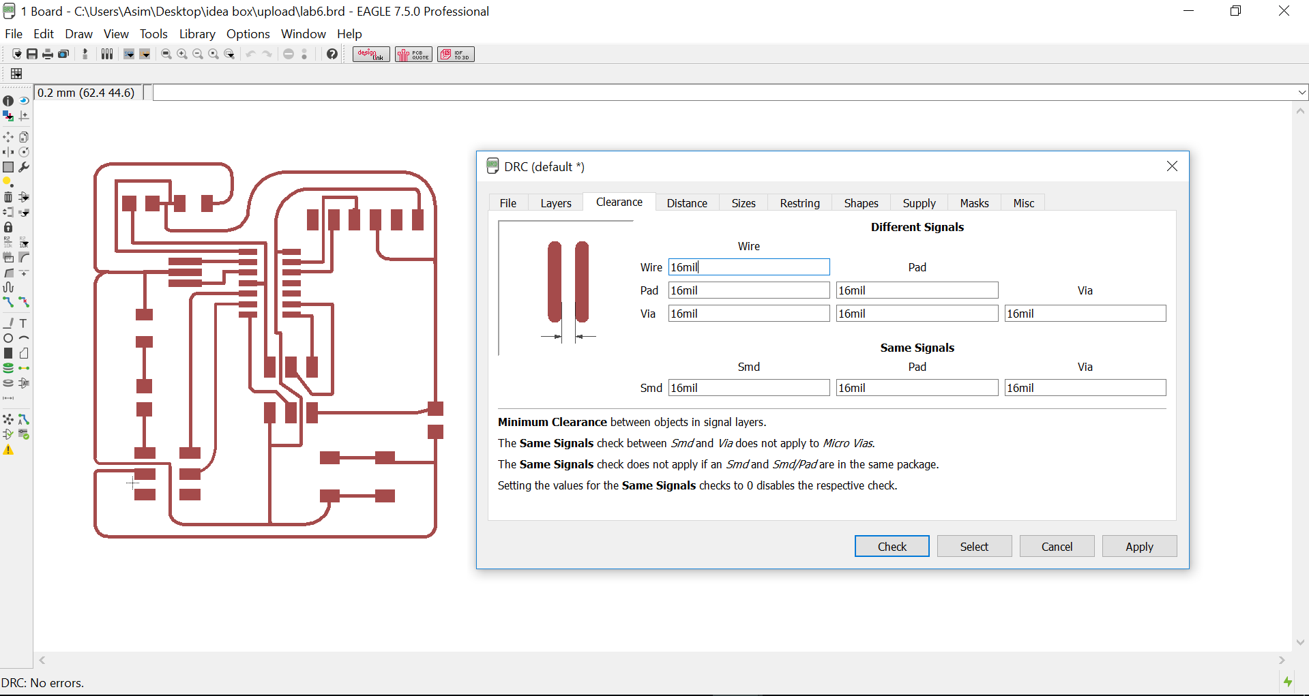1309x696 pixels.
Task: Click the Save board icon in toolbar
Action: [x=32, y=54]
